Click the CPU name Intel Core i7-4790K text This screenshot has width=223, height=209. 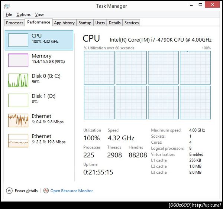[161, 40]
